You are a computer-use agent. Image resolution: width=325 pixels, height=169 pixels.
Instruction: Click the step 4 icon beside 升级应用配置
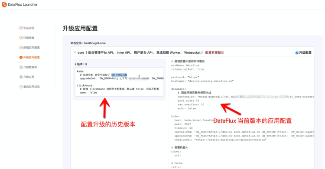pos(21,57)
